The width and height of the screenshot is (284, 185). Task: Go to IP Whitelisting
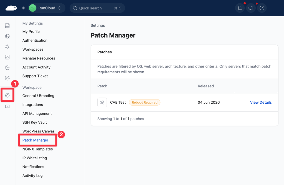pos(35,158)
